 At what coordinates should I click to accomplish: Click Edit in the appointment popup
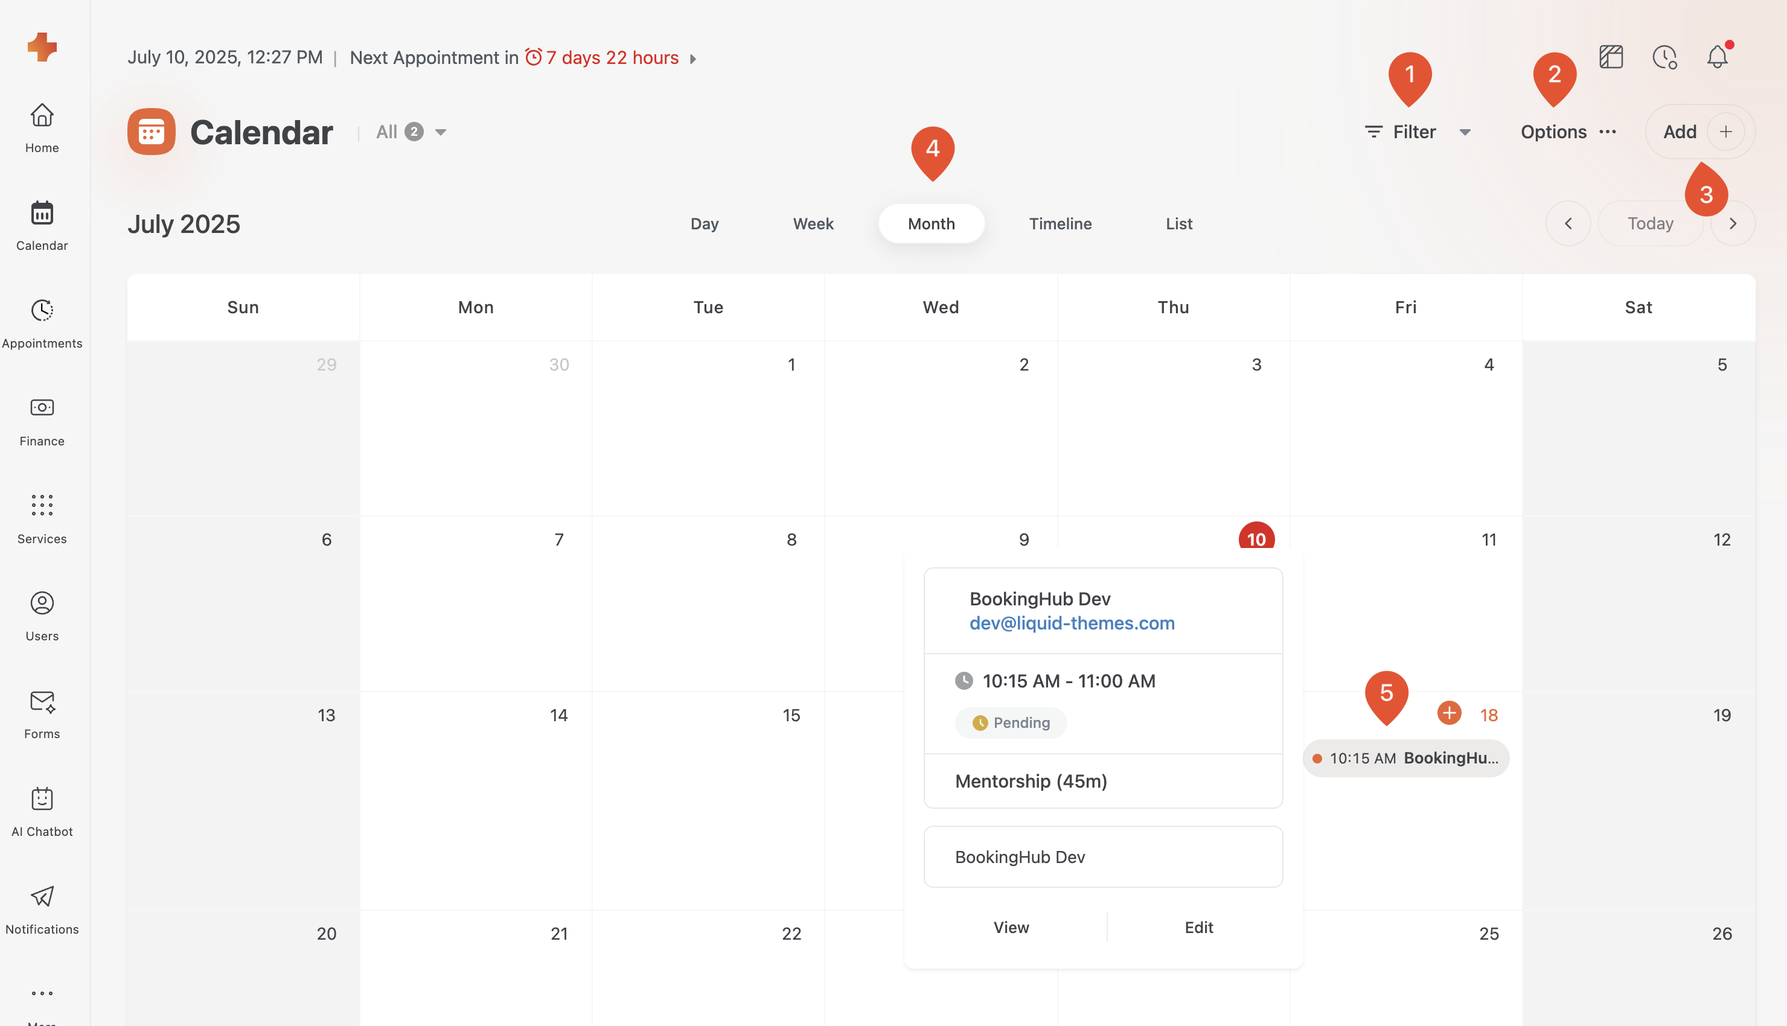pyautogui.click(x=1198, y=928)
